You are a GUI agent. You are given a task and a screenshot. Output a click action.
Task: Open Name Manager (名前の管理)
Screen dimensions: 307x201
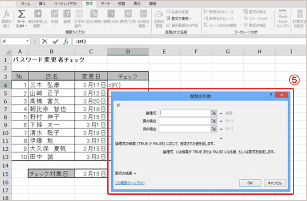pyautogui.click(x=158, y=19)
